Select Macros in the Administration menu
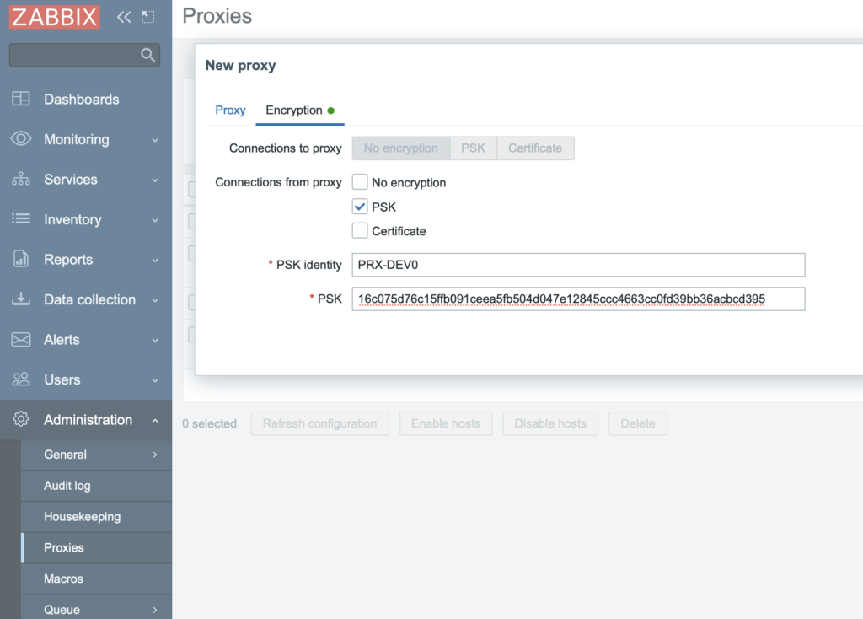The width and height of the screenshot is (863, 619). [63, 579]
